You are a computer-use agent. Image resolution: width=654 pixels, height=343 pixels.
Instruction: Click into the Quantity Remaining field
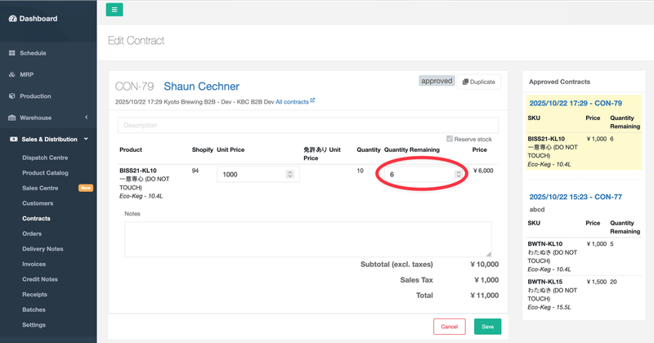pos(417,175)
